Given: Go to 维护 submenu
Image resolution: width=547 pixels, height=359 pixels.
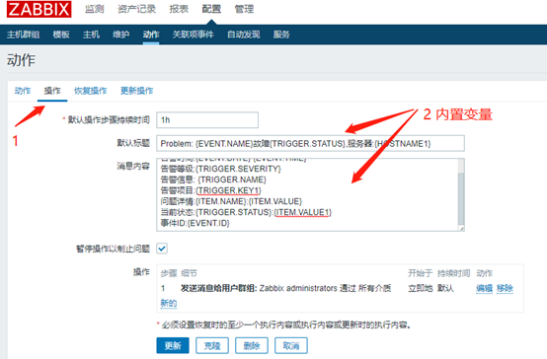Looking at the screenshot, I should pos(121,35).
